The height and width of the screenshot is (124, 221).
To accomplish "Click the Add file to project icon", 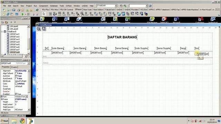I will (28, 10).
